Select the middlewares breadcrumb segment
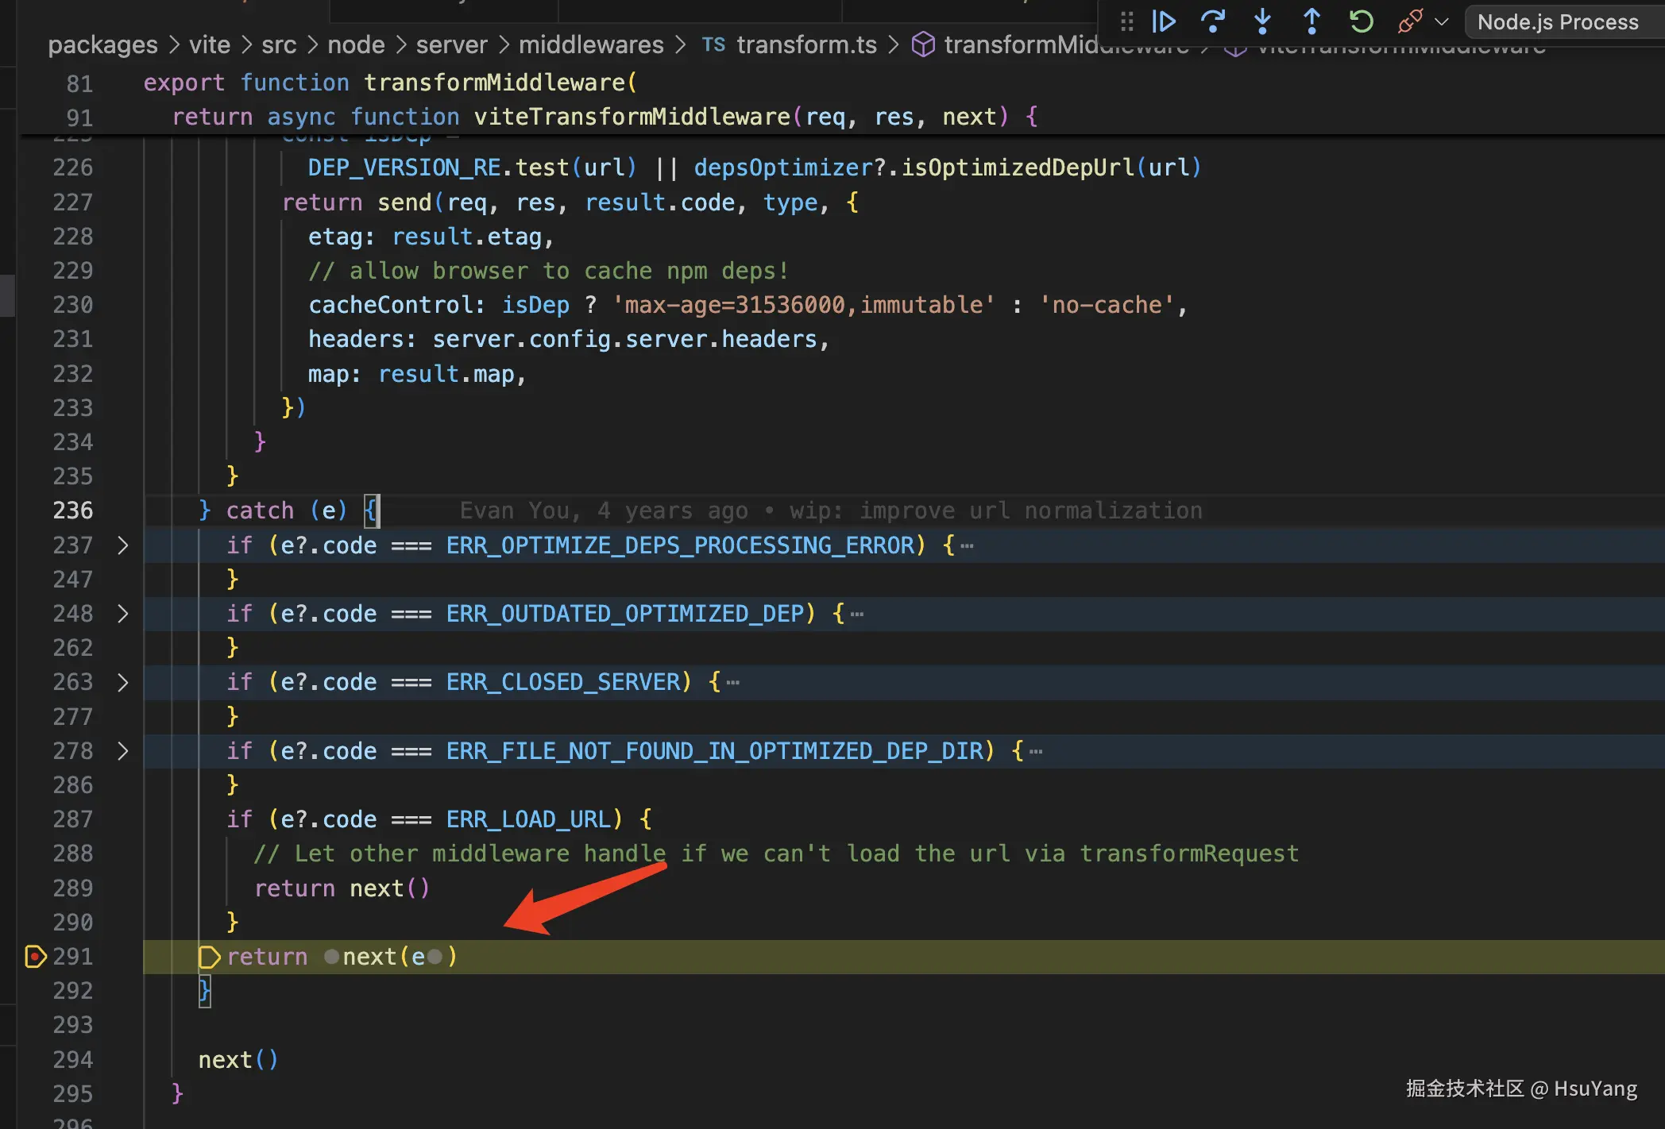Viewport: 1665px width, 1129px height. point(591,44)
